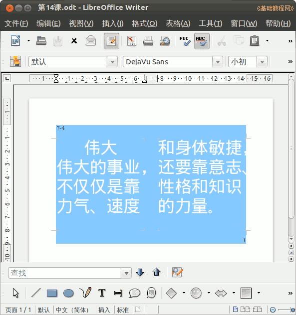Open the 文件(F) menu

pos(16,23)
